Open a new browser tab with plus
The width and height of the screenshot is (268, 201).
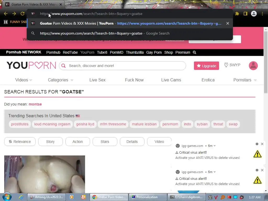pos(70,4)
